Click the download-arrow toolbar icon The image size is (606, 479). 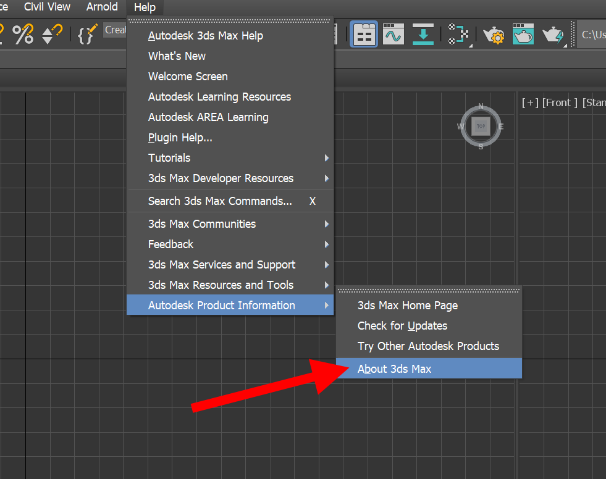pyautogui.click(x=423, y=35)
